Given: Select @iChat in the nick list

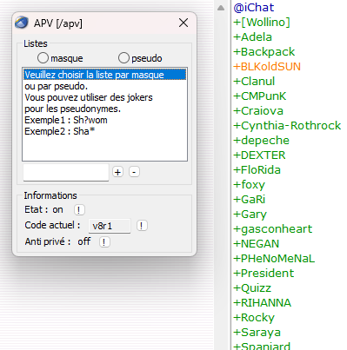Looking at the screenshot, I should coord(254,8).
